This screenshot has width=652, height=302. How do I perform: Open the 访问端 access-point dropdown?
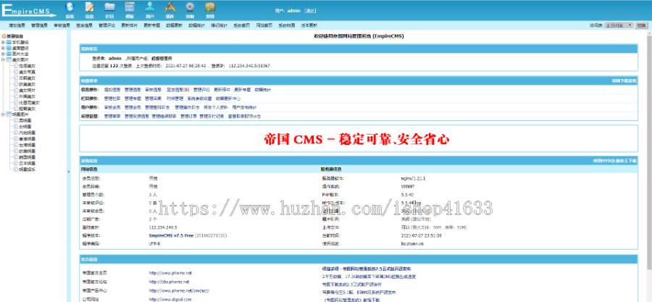point(619,25)
